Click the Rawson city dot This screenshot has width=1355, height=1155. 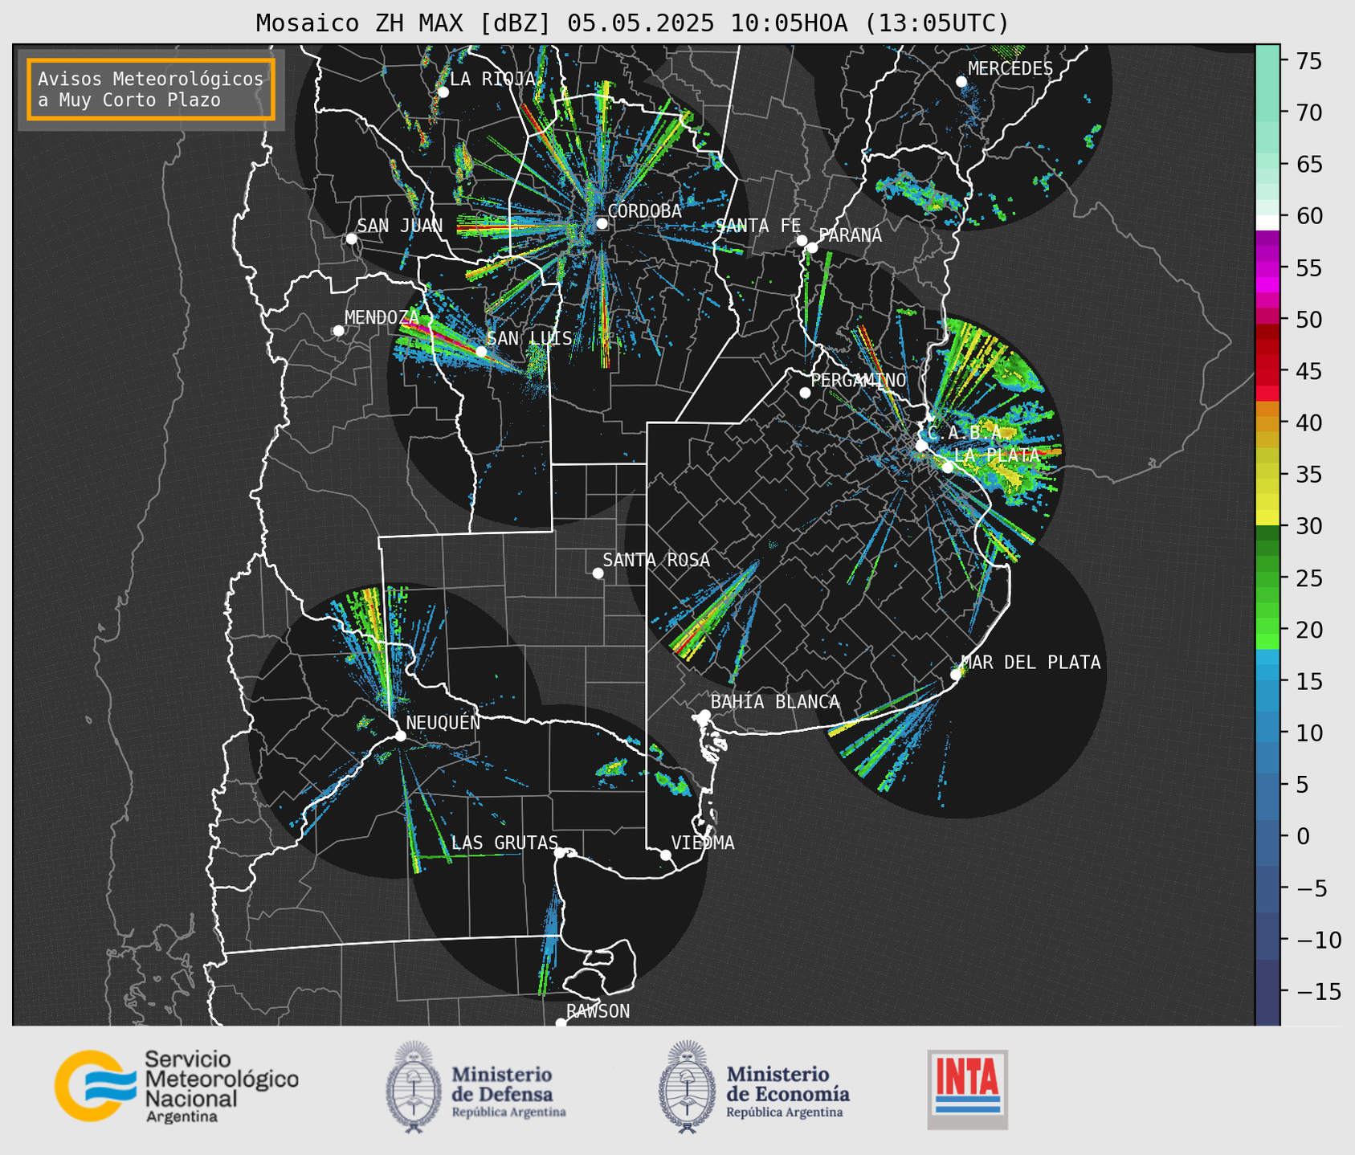(561, 1023)
